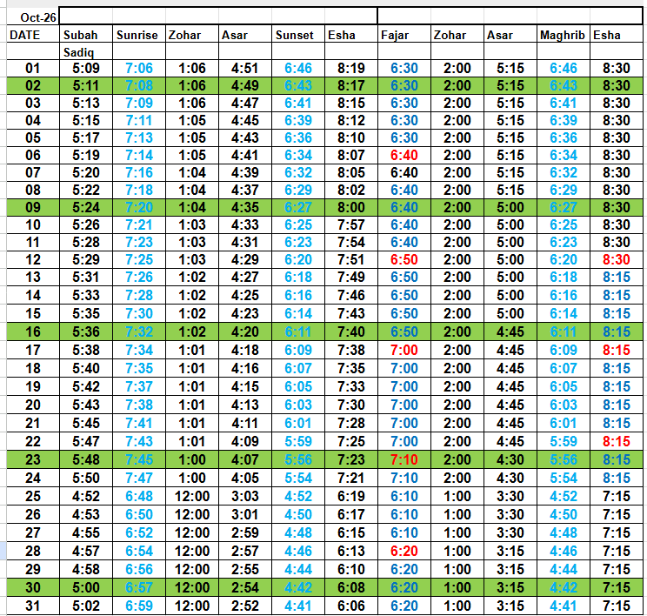Select the Sadiq sub-header cell
The width and height of the screenshot is (647, 616).
[86, 52]
